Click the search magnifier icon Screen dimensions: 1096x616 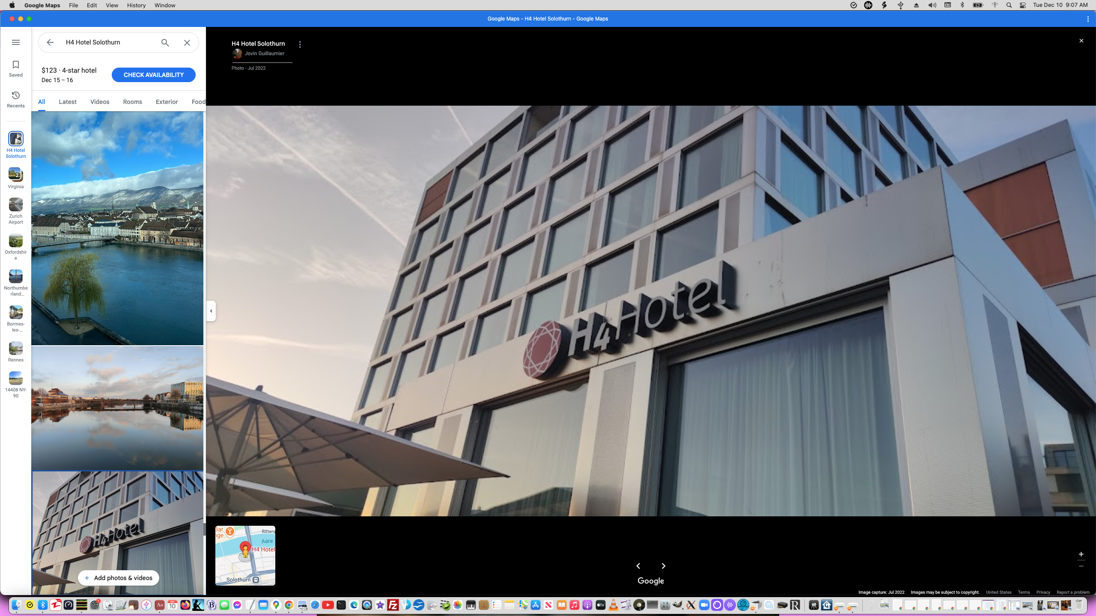165,42
